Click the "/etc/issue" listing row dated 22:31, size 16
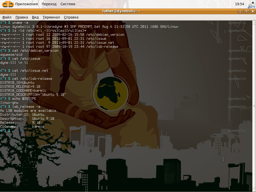This screenshot has width=256, height=192. [53, 39]
